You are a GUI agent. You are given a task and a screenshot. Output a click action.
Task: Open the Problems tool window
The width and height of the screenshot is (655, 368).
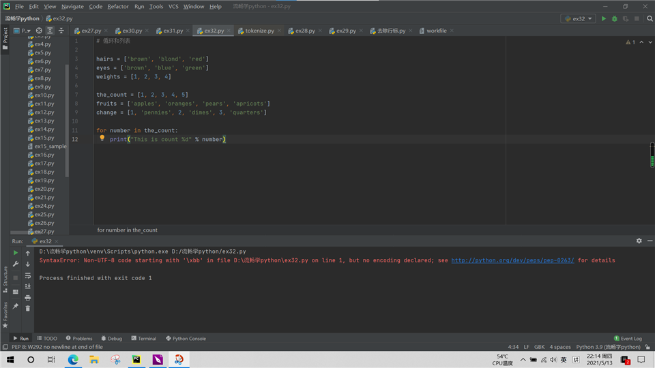click(x=79, y=339)
